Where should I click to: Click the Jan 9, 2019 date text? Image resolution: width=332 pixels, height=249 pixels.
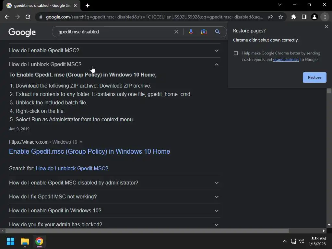(19, 129)
